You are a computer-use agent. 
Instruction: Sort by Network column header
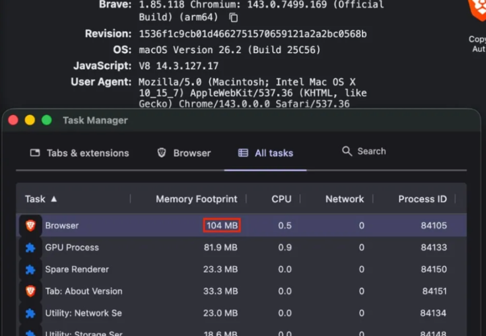click(344, 199)
